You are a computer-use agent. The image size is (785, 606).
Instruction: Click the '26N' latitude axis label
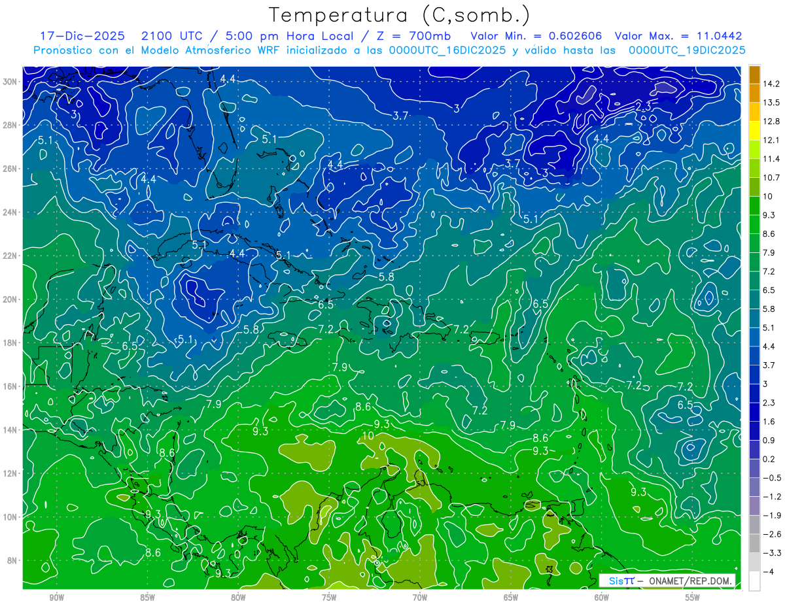(10, 169)
